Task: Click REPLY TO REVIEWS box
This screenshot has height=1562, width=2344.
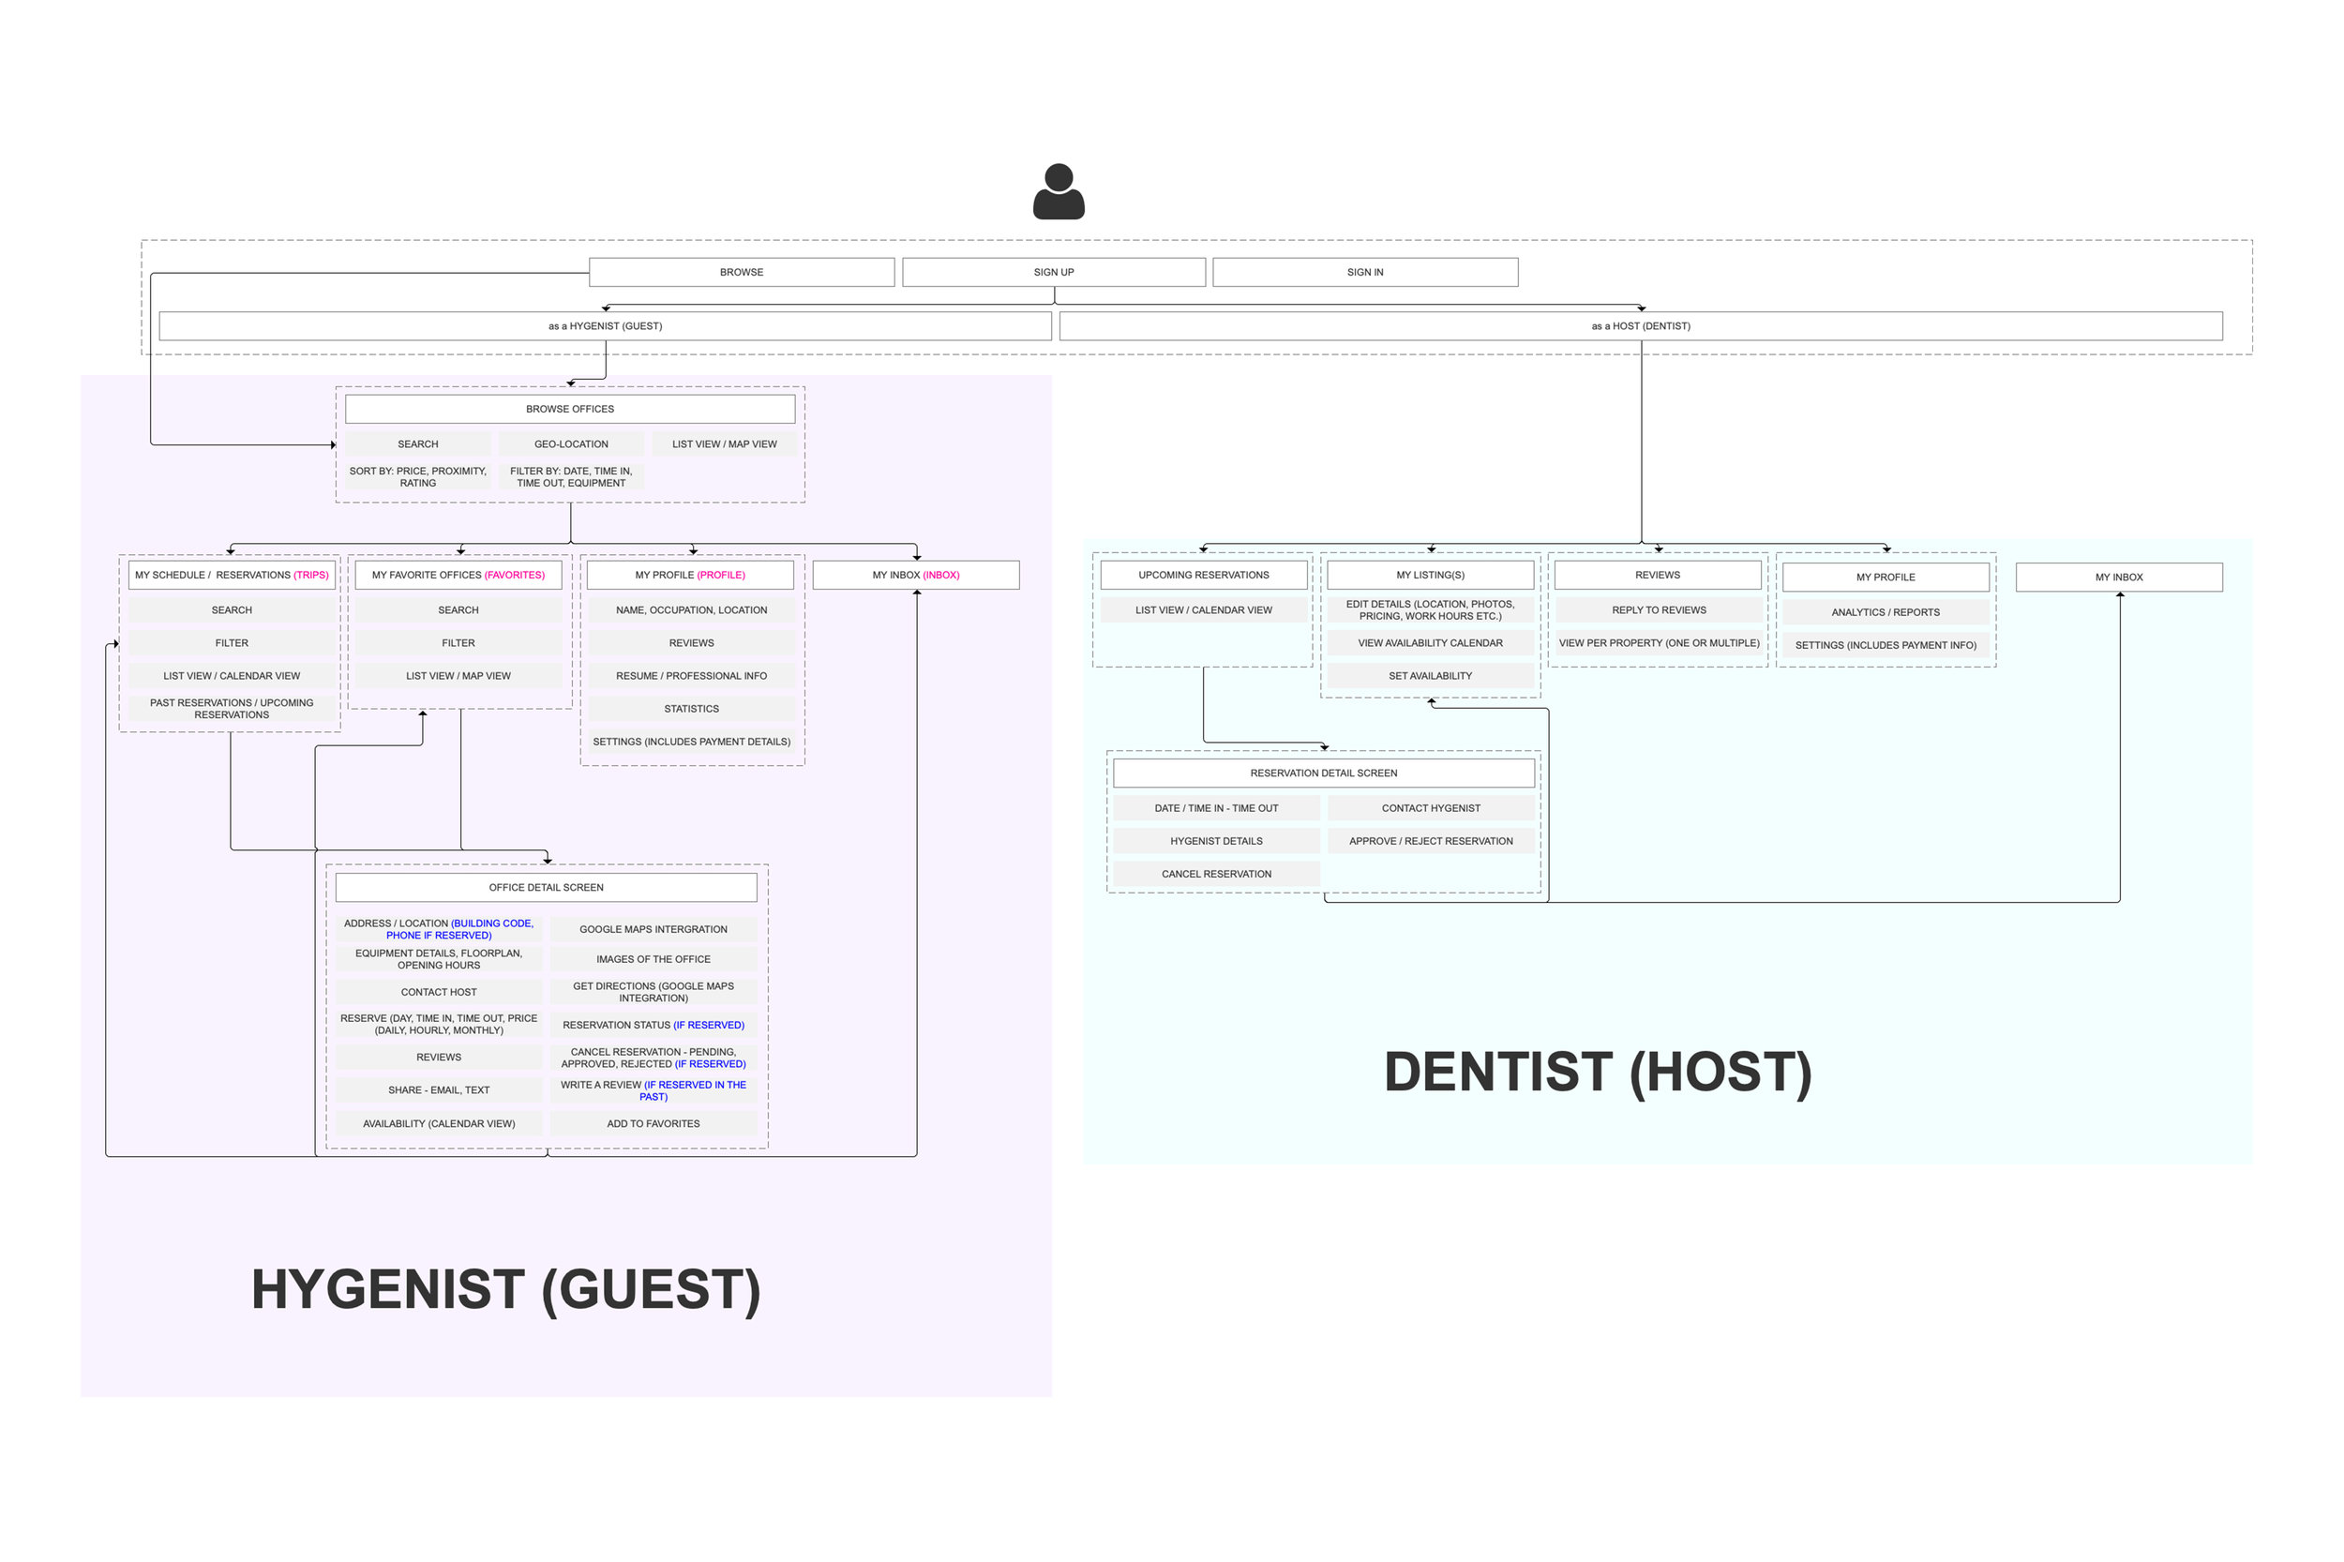Action: [x=1659, y=610]
